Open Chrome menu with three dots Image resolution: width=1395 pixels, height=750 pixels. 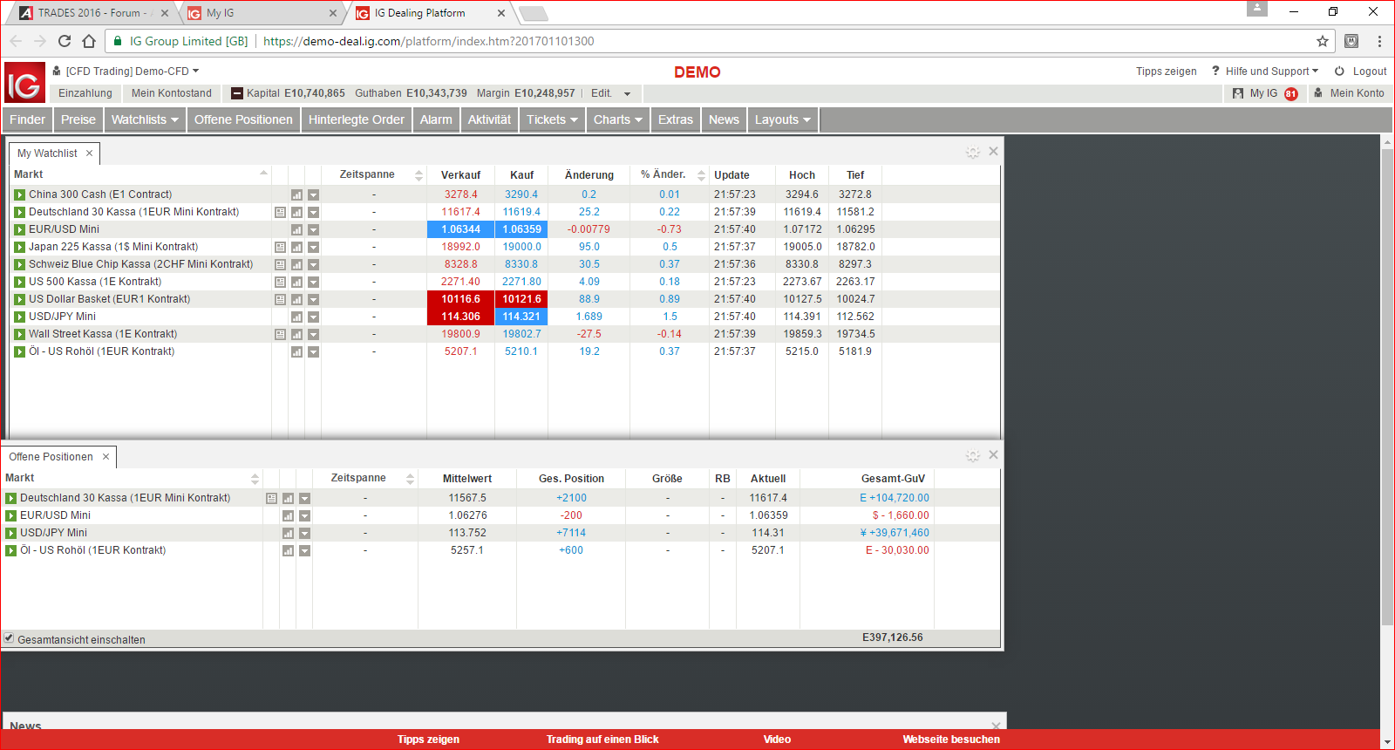[x=1379, y=41]
